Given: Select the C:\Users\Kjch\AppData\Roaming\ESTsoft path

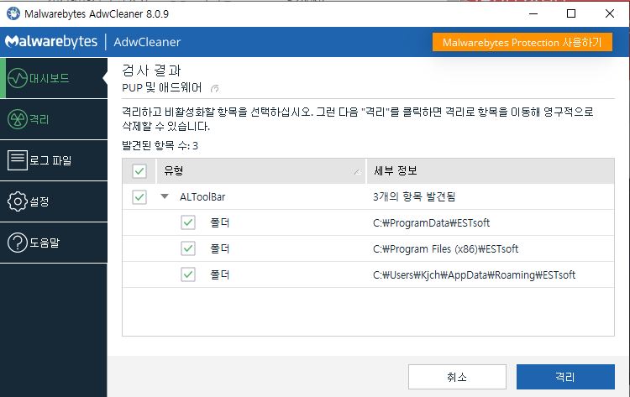Looking at the screenshot, I should pos(474,275).
